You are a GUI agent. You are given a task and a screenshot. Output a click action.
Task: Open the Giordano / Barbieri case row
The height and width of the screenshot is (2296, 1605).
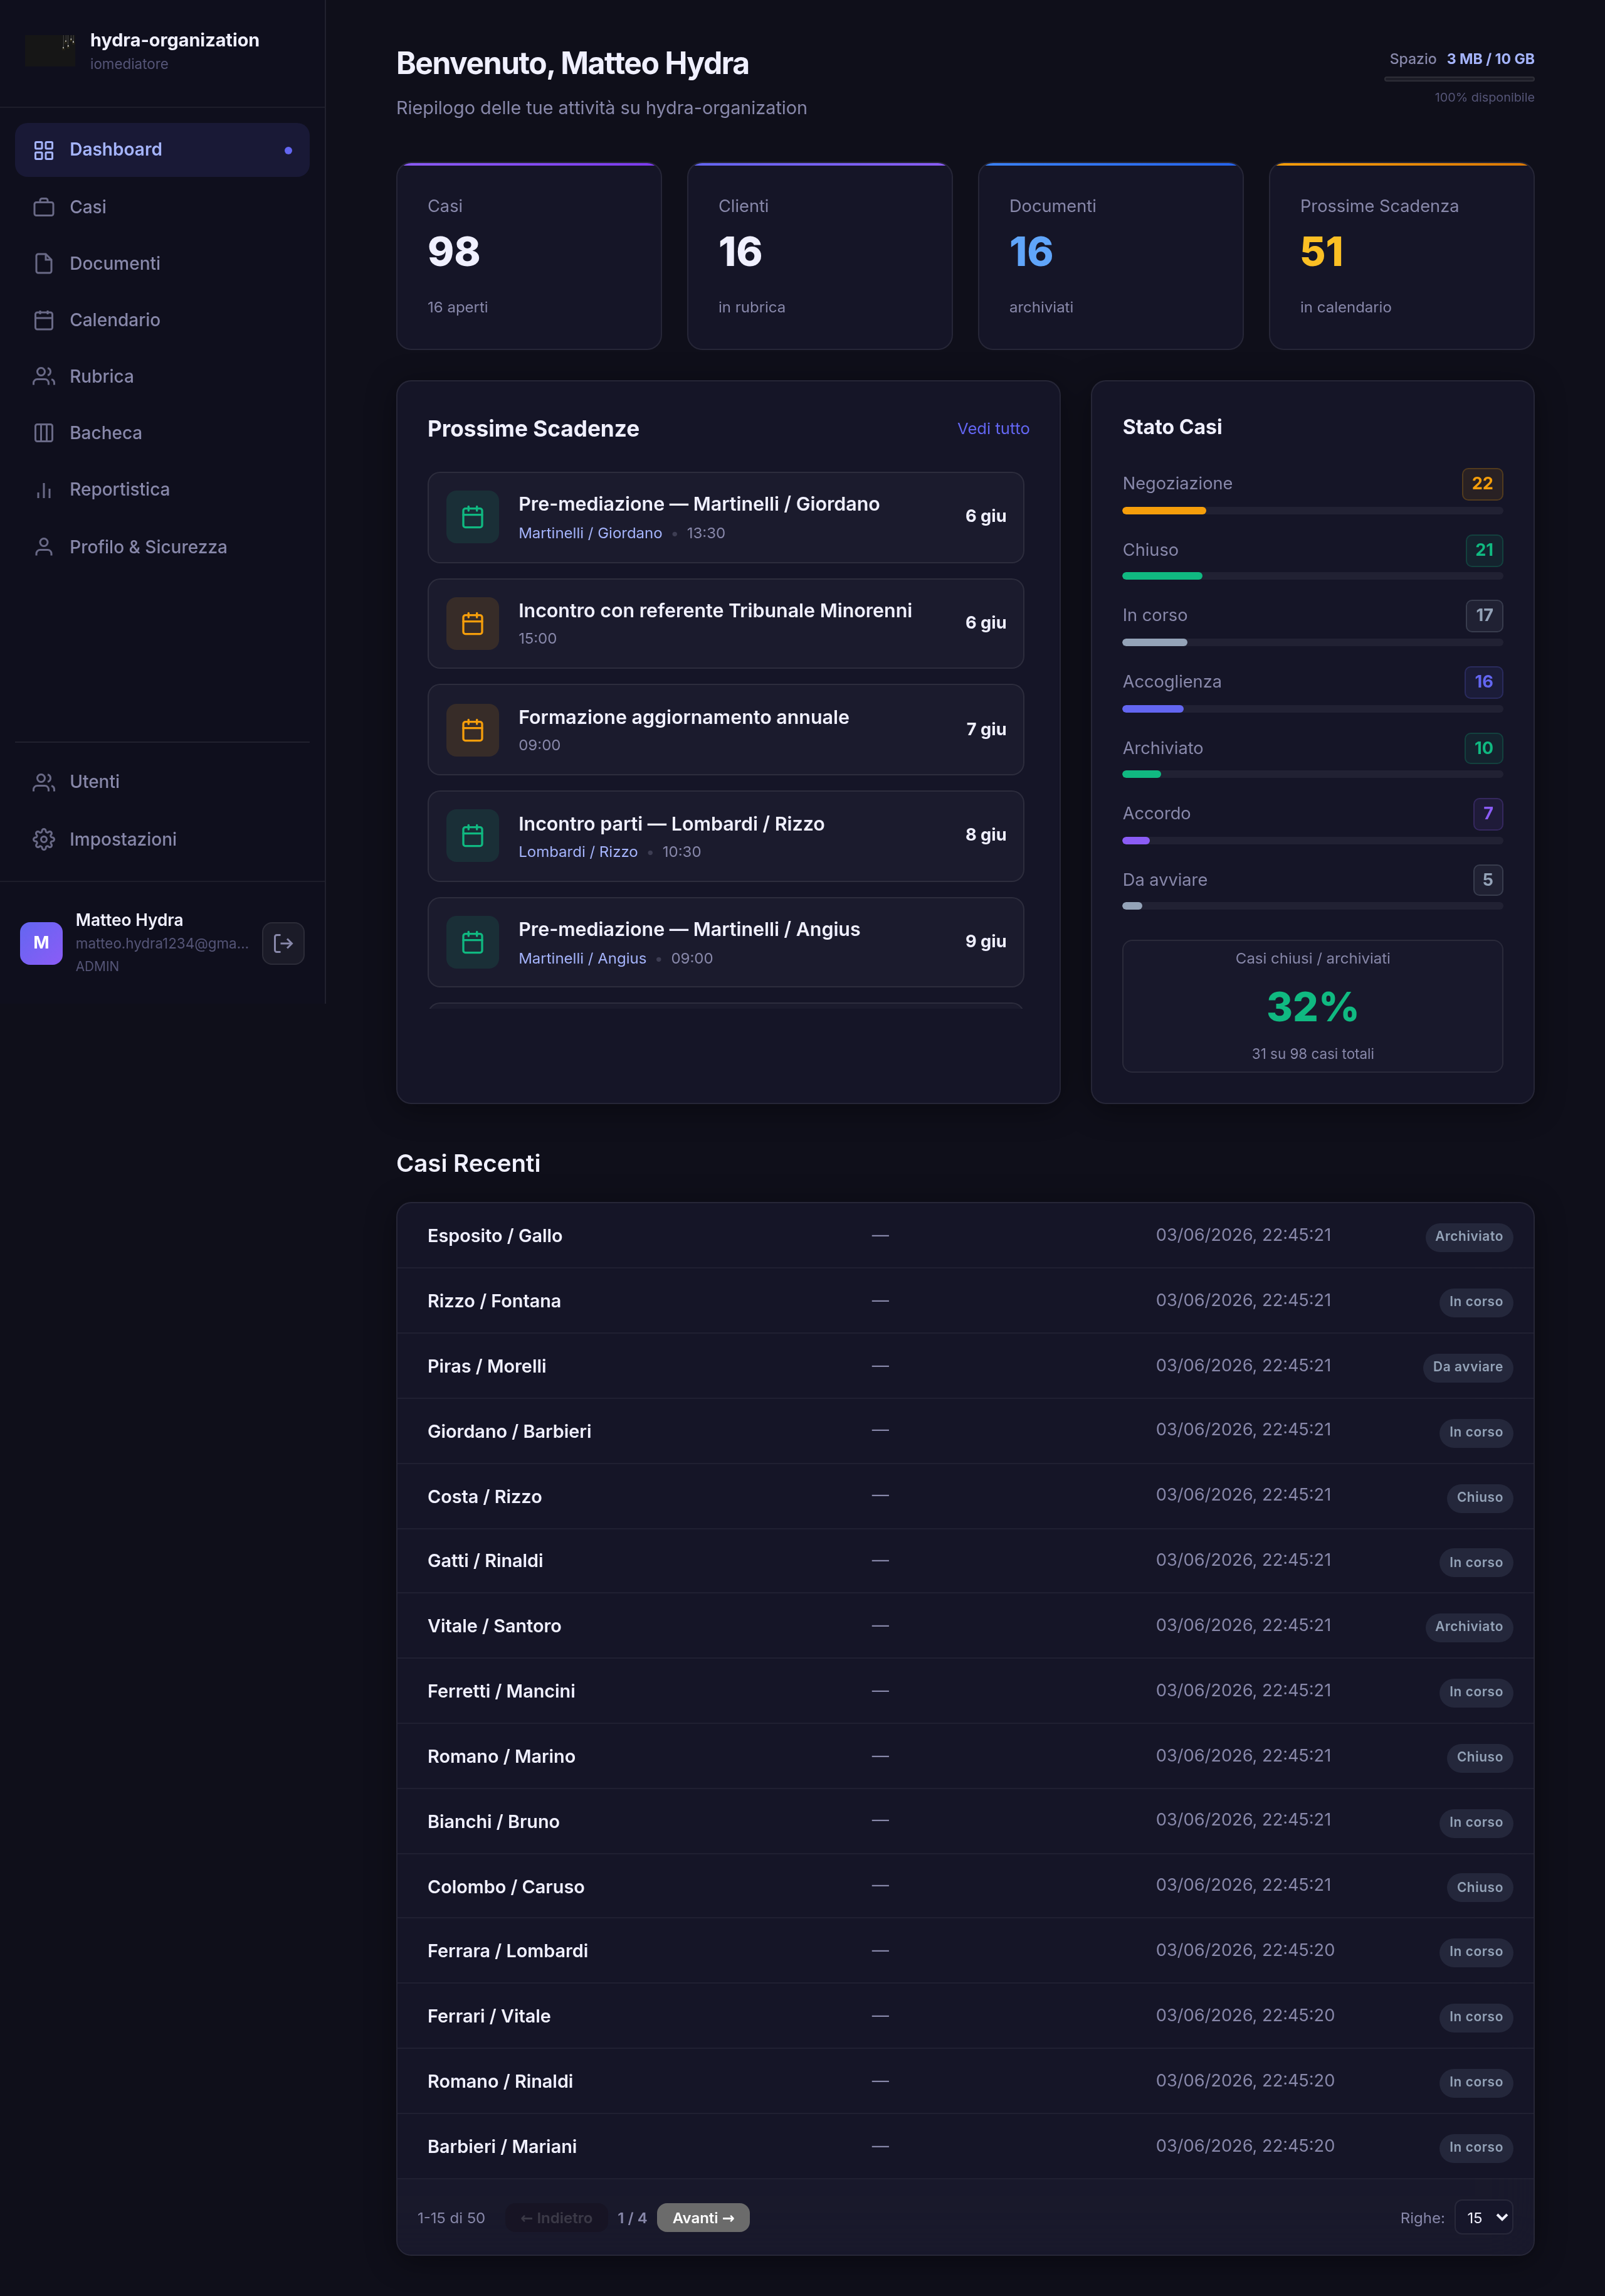pyautogui.click(x=964, y=1431)
